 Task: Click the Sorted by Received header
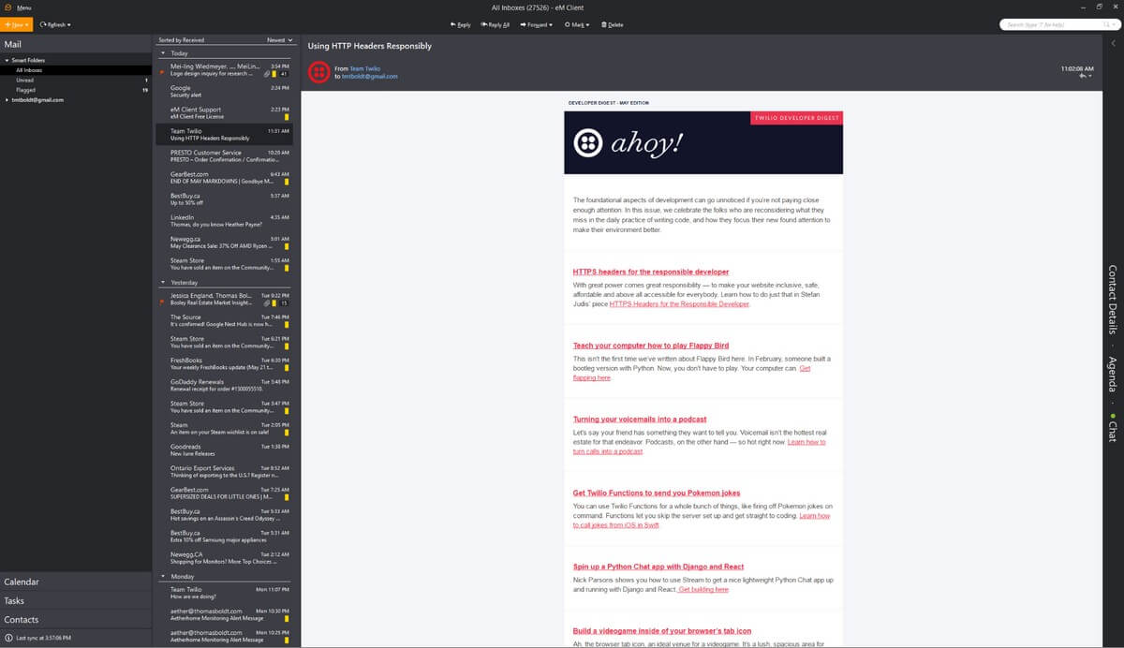click(182, 40)
